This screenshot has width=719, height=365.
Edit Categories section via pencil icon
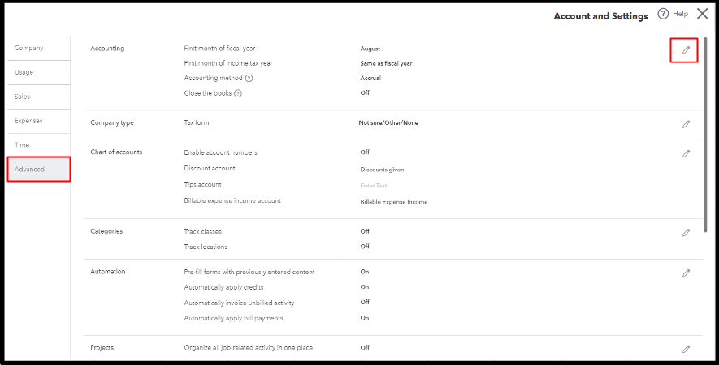(x=686, y=233)
